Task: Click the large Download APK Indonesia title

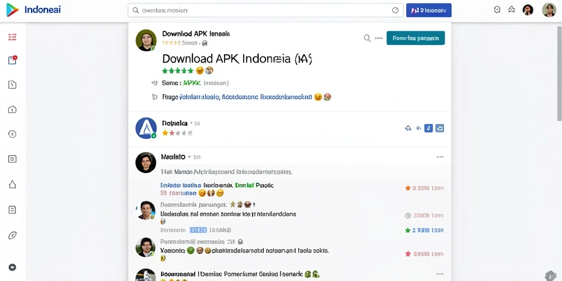Action: tap(237, 59)
